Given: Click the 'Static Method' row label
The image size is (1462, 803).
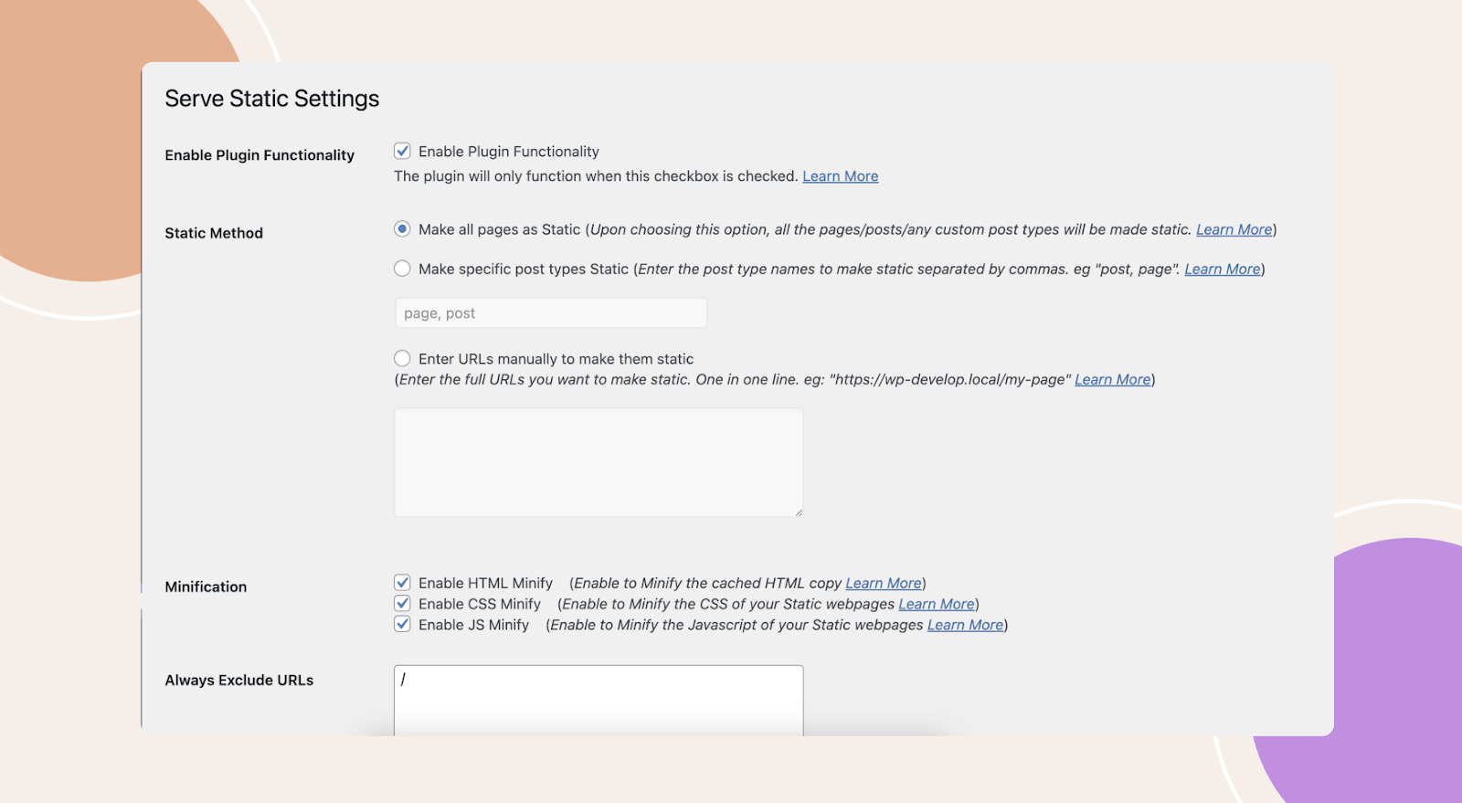Looking at the screenshot, I should tap(214, 233).
